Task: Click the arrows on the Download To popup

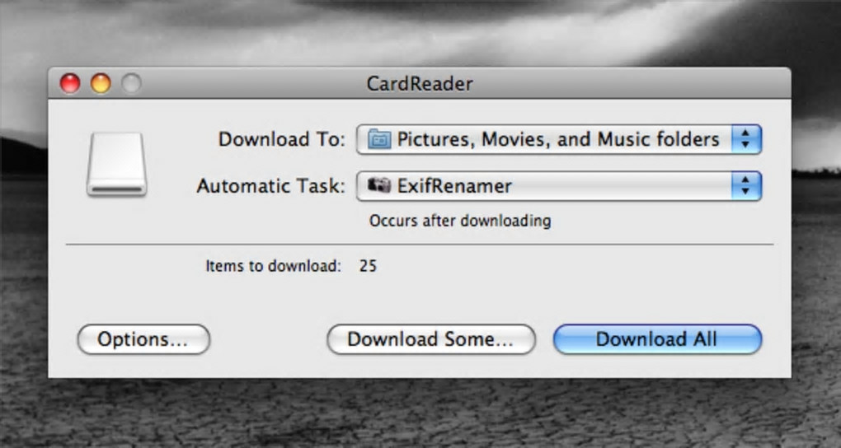Action: [745, 139]
